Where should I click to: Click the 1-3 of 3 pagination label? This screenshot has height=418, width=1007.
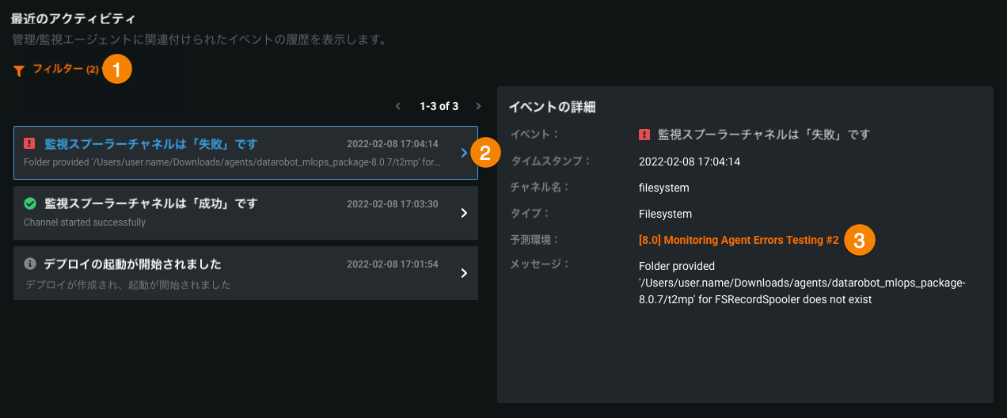click(439, 106)
